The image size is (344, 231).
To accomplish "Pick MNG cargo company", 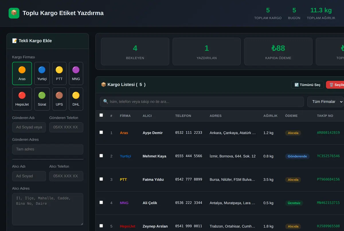I will (76, 73).
